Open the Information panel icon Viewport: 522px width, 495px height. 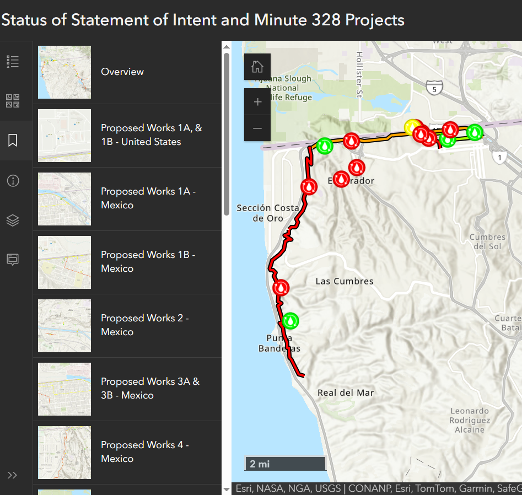(13, 180)
